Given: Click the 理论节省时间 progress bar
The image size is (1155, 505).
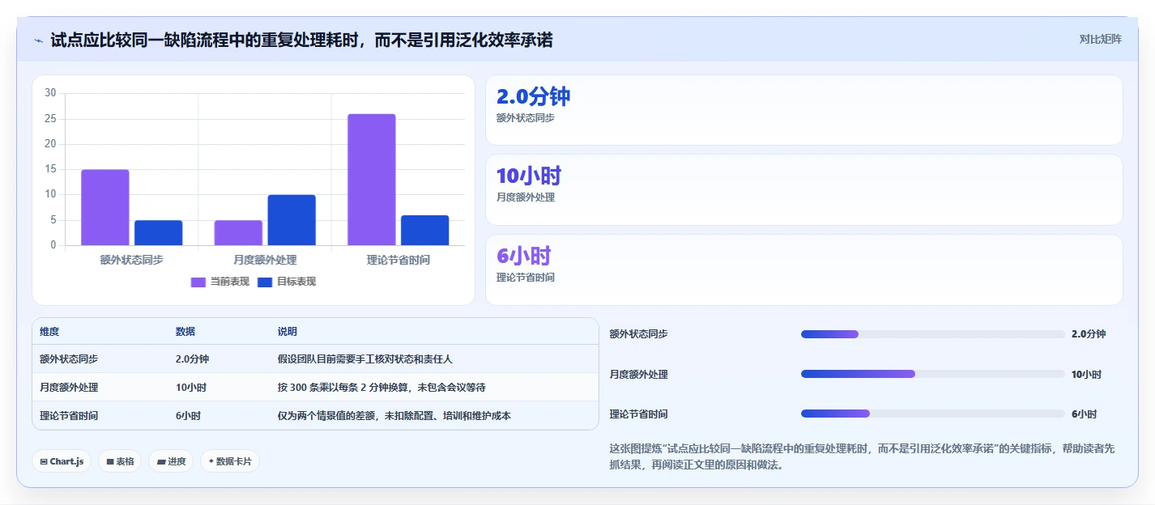Looking at the screenshot, I should (932, 414).
